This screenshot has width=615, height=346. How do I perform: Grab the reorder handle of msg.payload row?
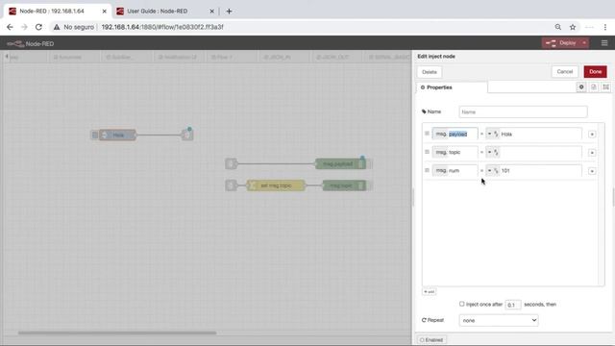point(427,134)
